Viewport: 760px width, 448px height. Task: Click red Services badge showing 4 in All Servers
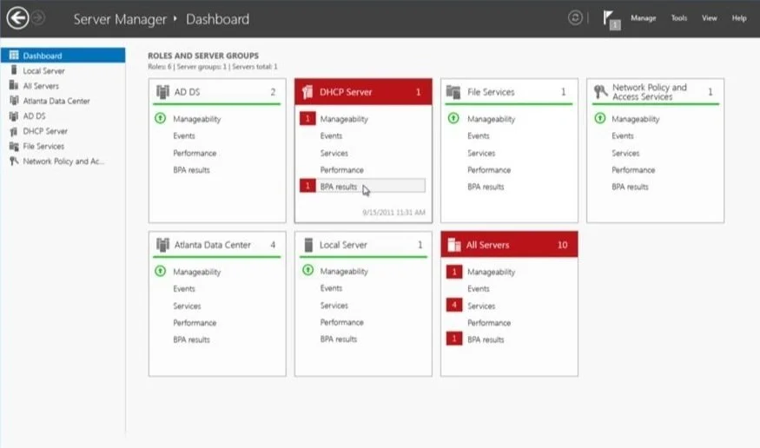[454, 305]
